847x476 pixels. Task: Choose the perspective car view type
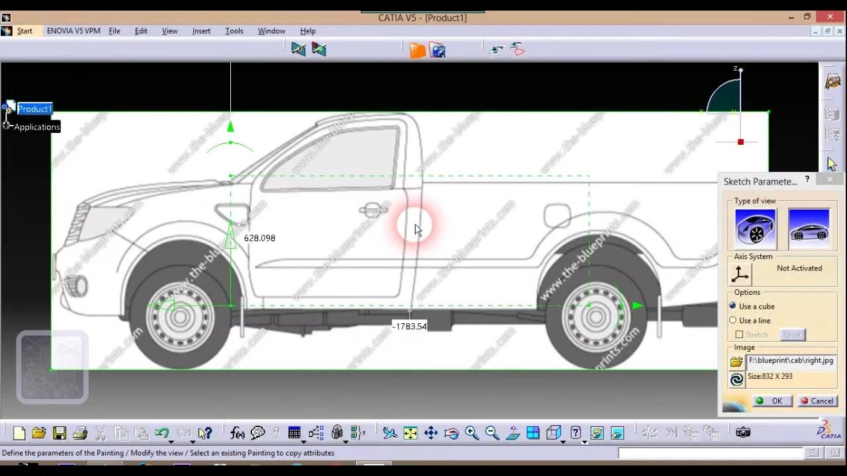click(x=755, y=228)
